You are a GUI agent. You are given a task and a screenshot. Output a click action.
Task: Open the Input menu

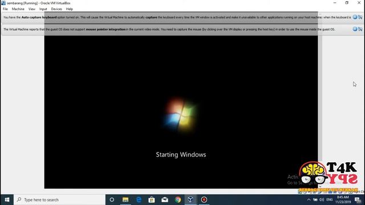click(43, 9)
